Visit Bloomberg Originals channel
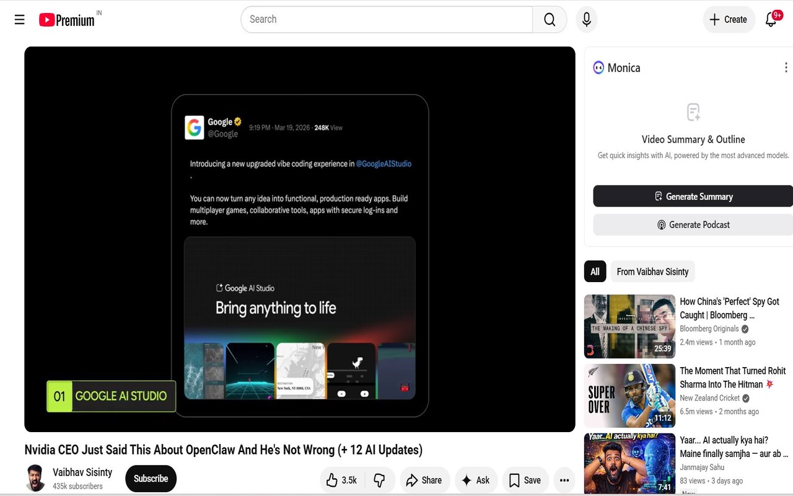 coord(709,329)
